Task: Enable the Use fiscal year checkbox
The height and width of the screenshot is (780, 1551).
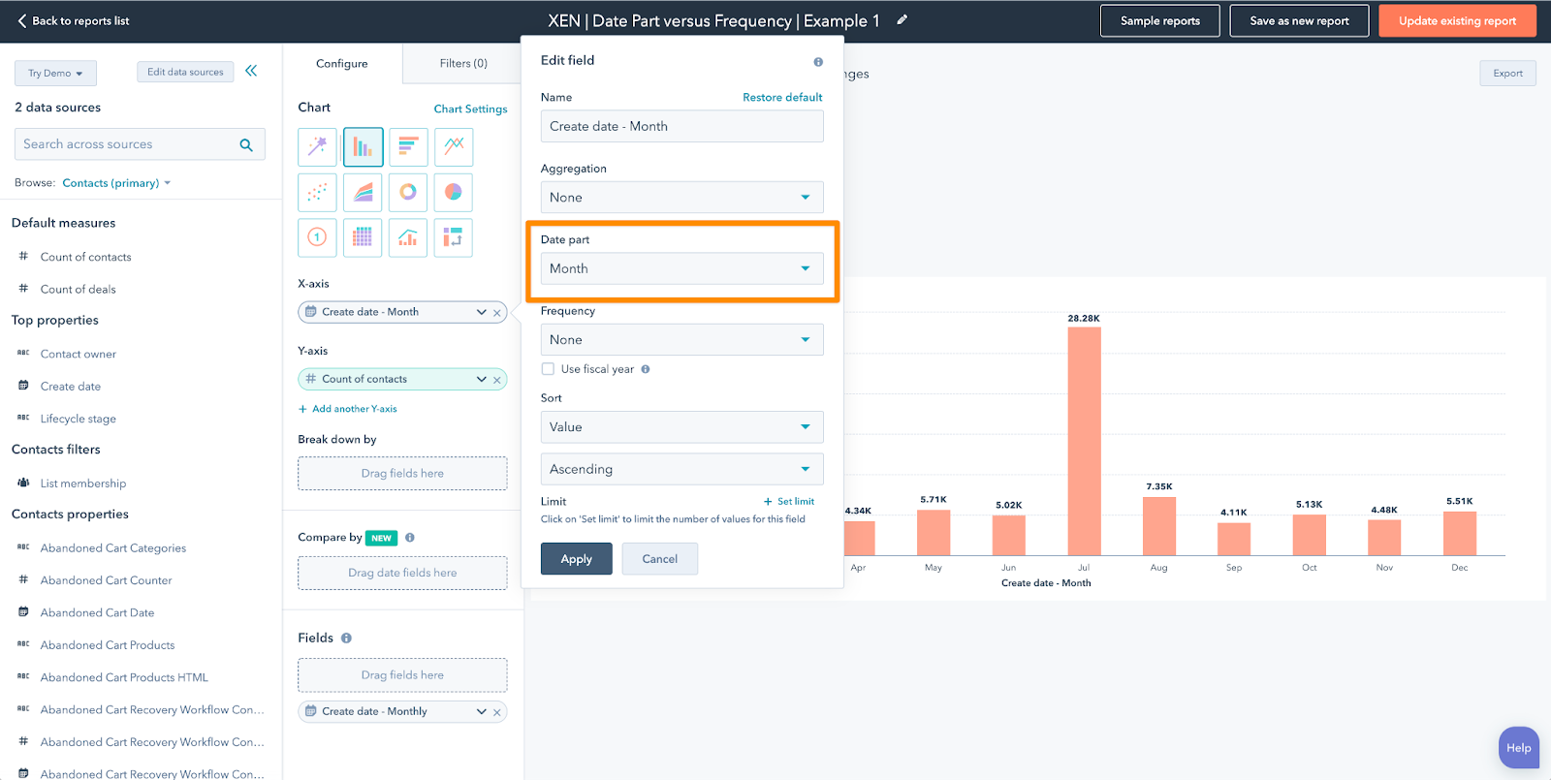Action: click(x=549, y=369)
